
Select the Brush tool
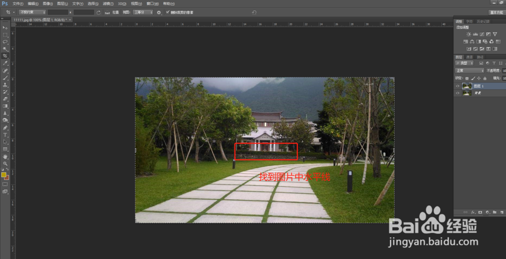[x=5, y=78]
